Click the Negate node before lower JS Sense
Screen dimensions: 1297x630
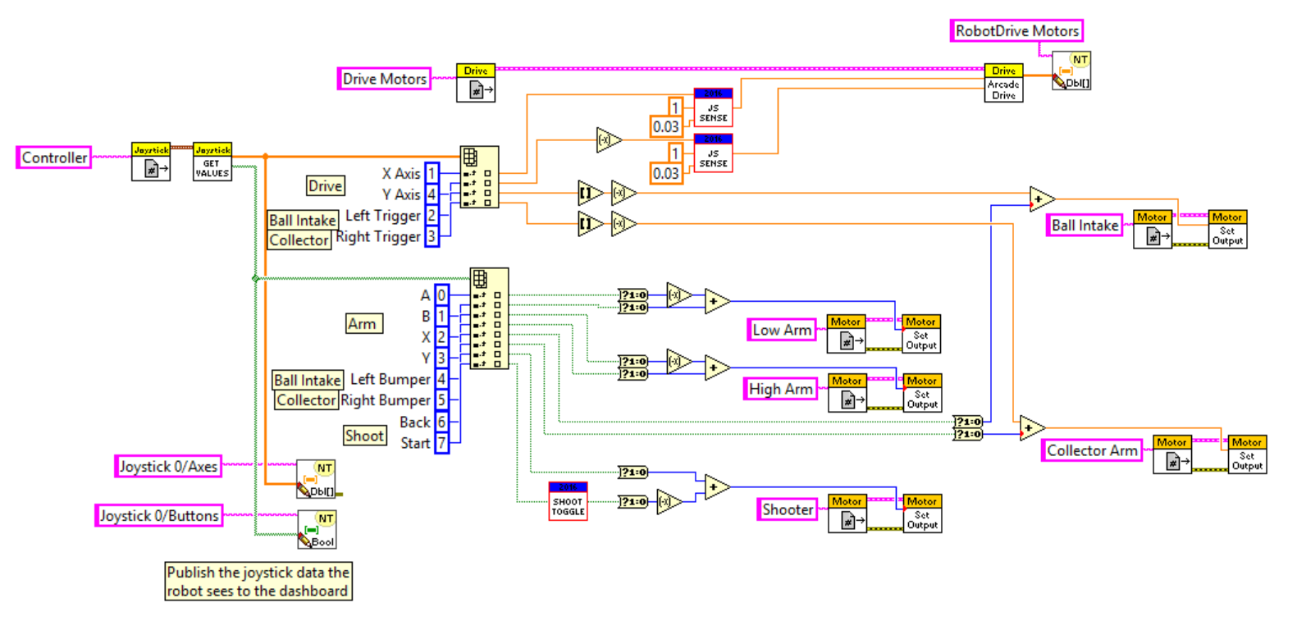tap(608, 140)
